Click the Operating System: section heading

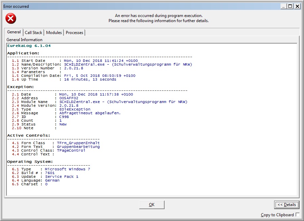coord(30,161)
